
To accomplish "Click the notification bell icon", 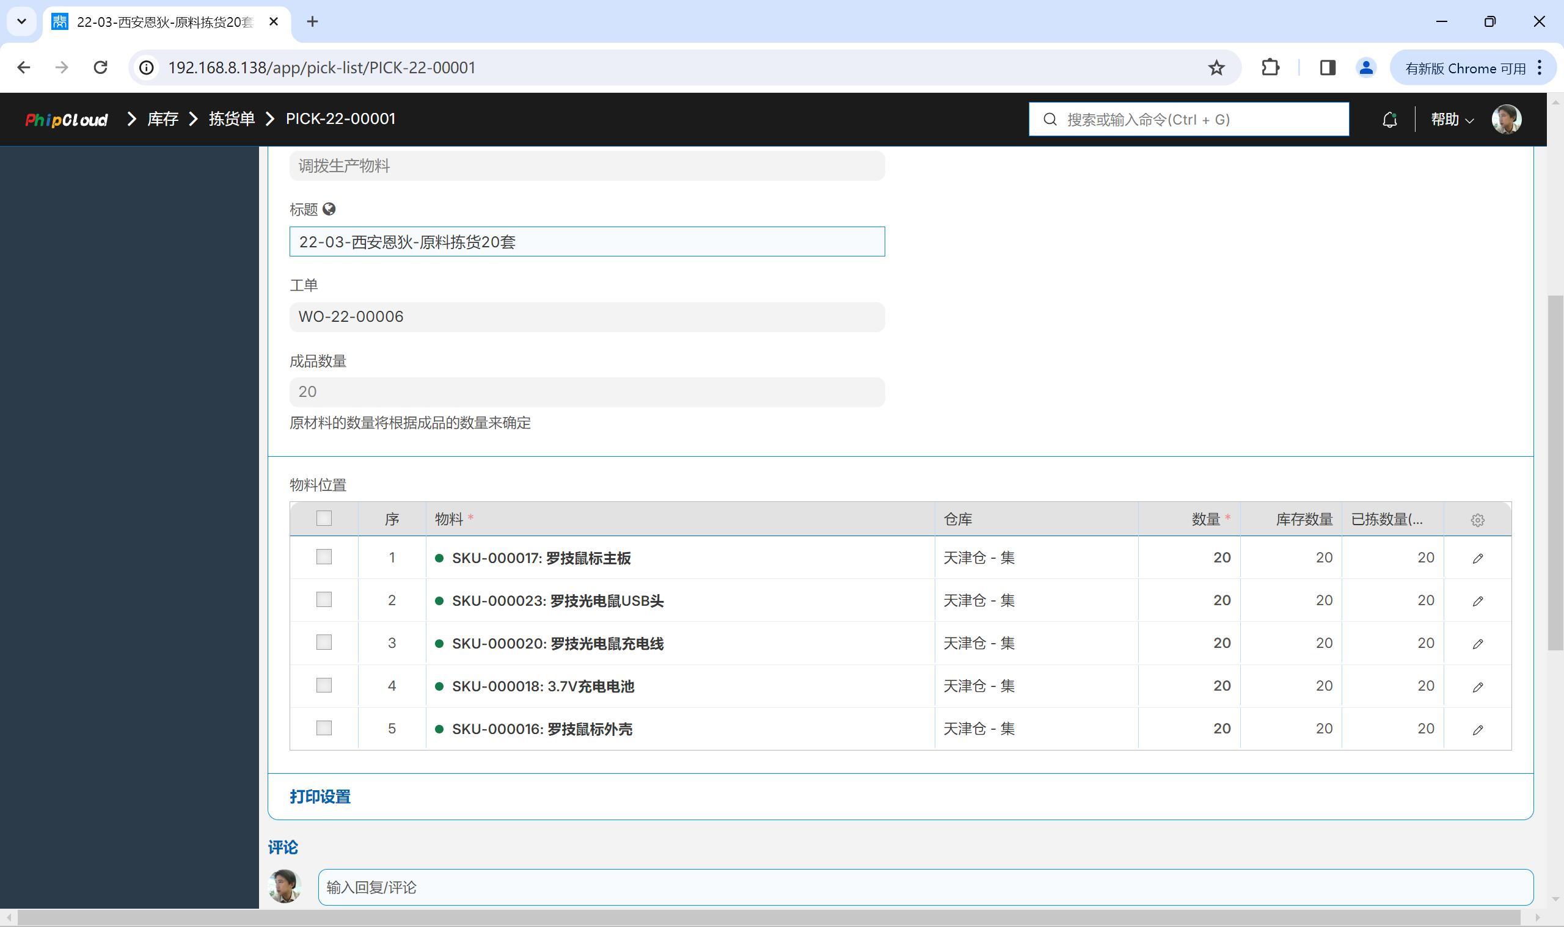I will tap(1389, 119).
